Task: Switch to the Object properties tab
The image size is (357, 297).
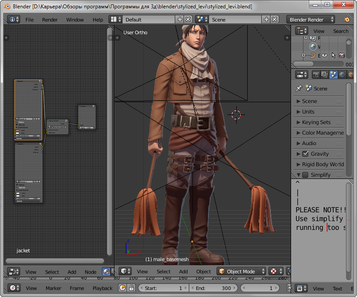Action: click(x=350, y=75)
